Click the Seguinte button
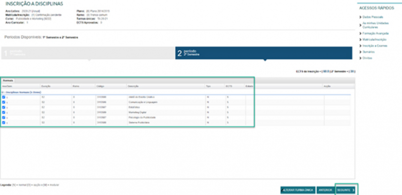The image size is (402, 195). click(x=346, y=190)
